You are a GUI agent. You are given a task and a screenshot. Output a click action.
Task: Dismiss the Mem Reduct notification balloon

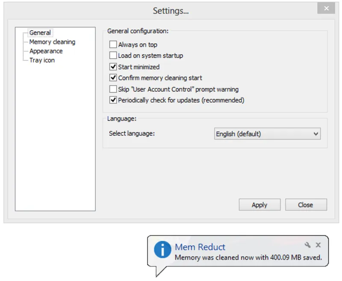click(x=318, y=245)
